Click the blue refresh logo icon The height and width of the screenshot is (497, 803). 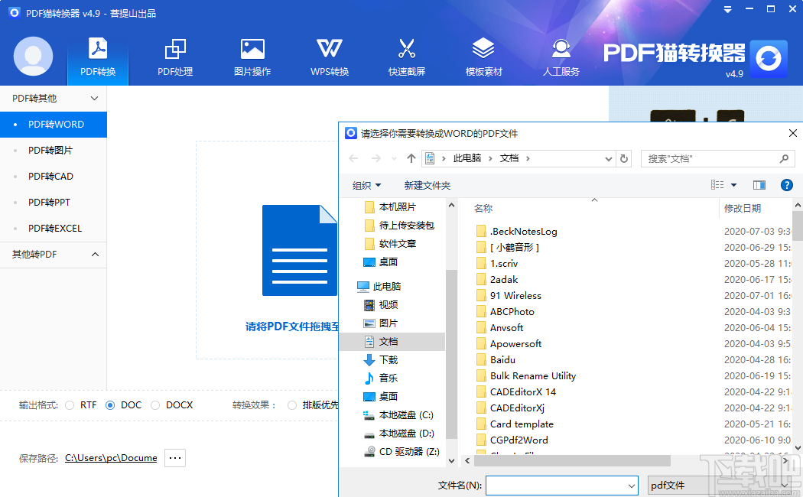point(769,59)
